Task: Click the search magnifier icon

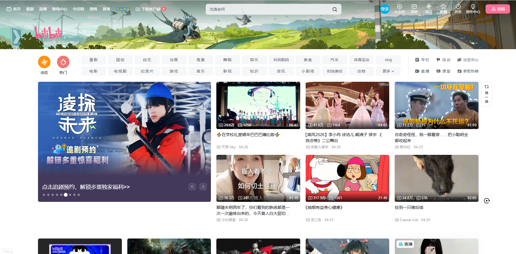Action: 335,9
